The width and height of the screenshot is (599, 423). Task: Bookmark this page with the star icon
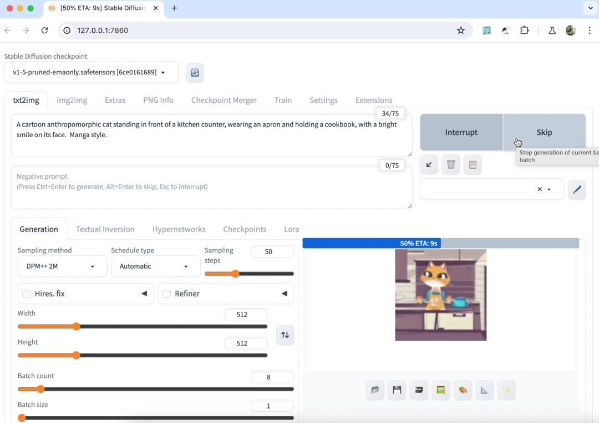point(461,31)
